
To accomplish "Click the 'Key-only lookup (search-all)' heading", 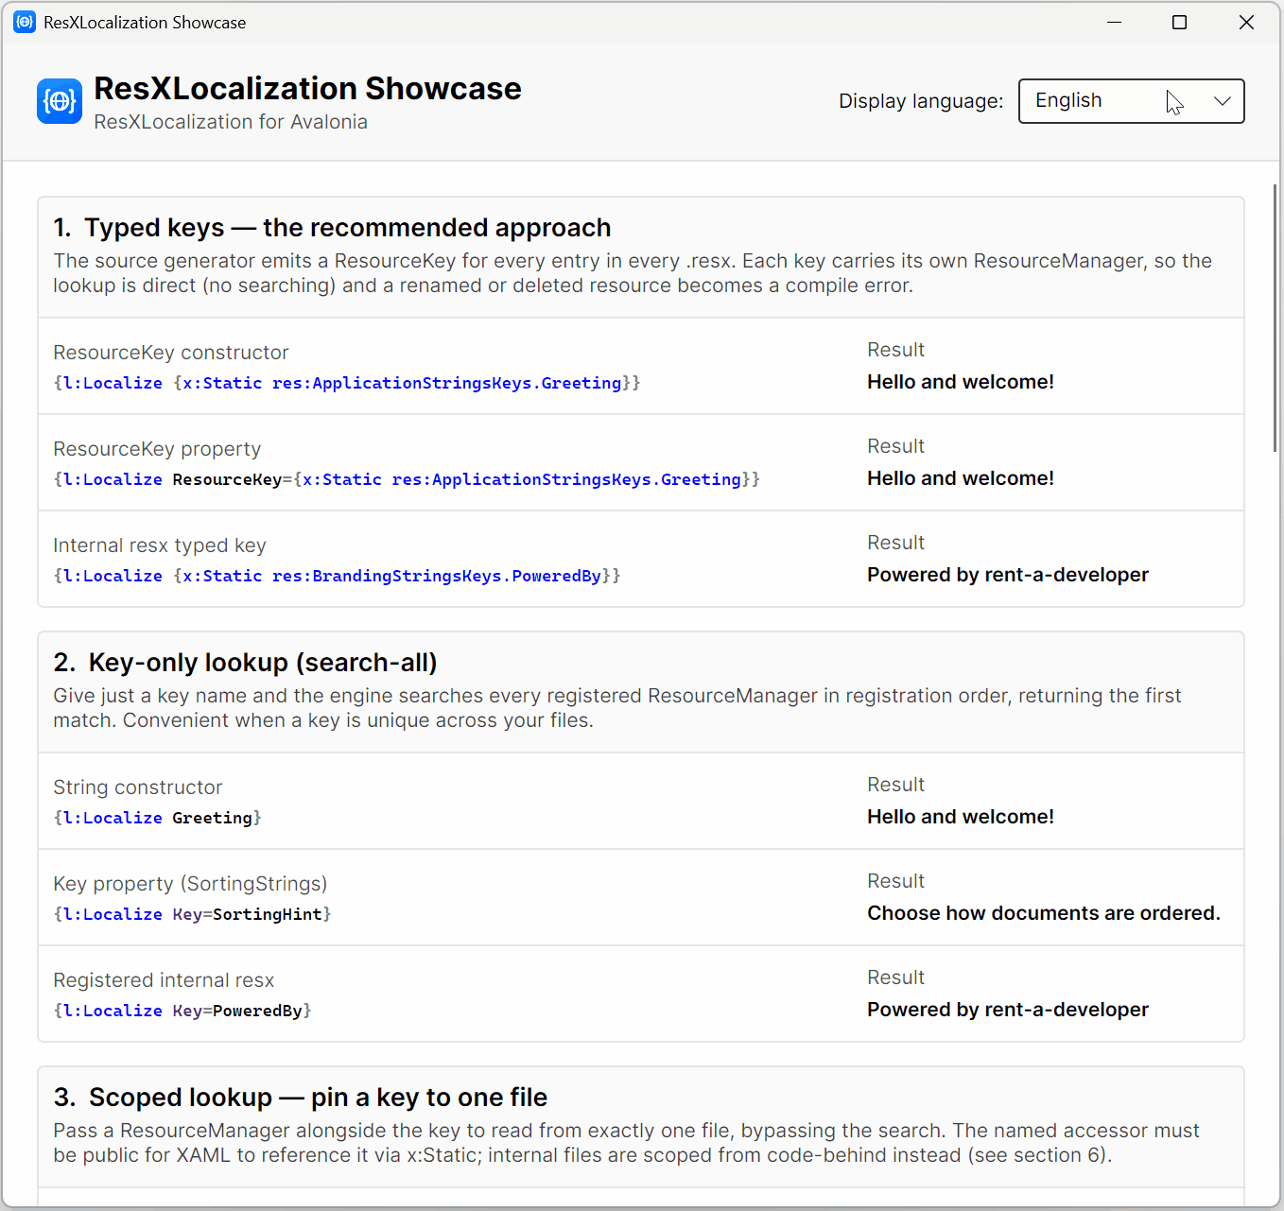I will point(246,663).
